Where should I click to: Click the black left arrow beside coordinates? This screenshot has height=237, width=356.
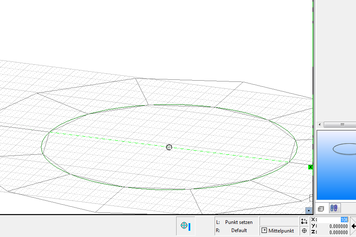[354, 226]
